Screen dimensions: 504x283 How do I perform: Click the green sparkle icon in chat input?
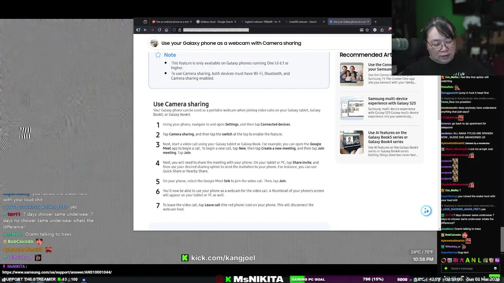[446, 268]
